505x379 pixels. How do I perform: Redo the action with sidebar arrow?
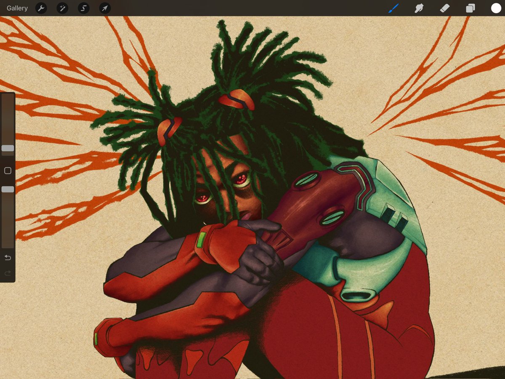pyautogui.click(x=8, y=273)
